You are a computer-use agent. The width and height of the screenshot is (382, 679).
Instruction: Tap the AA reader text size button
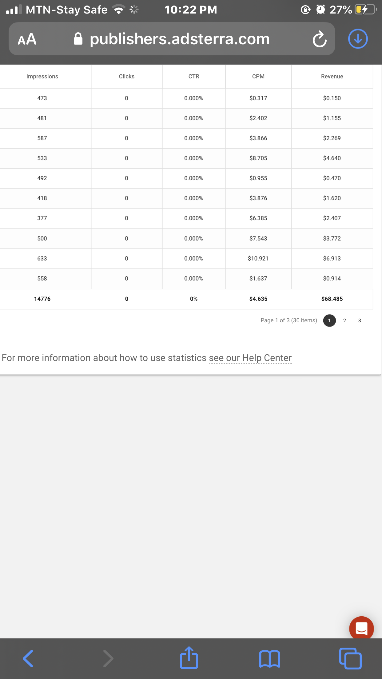click(x=27, y=39)
